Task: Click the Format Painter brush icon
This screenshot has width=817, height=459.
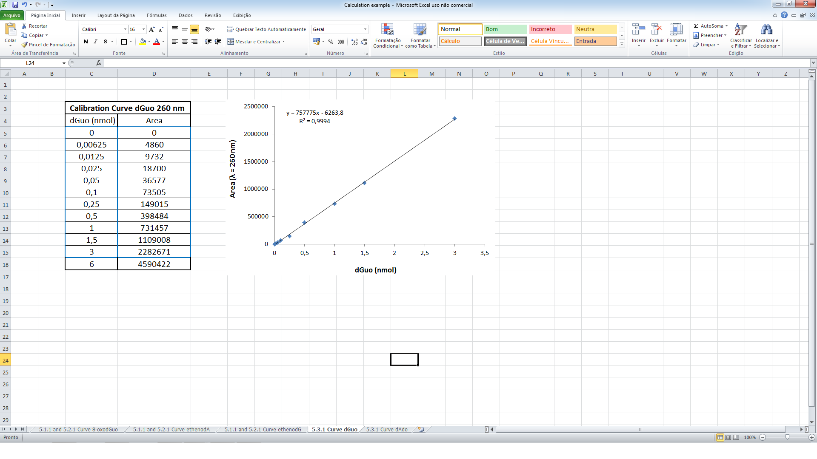Action: point(25,45)
